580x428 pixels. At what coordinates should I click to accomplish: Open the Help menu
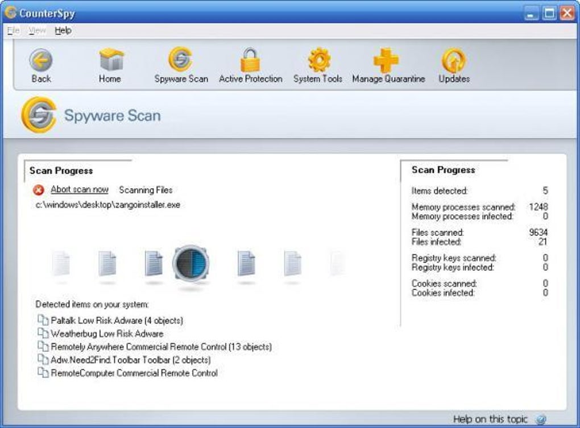[63, 30]
